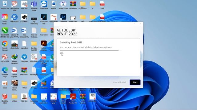Select the HandBrake desktop shortcut
The height and width of the screenshot is (110, 197).
pos(44,84)
